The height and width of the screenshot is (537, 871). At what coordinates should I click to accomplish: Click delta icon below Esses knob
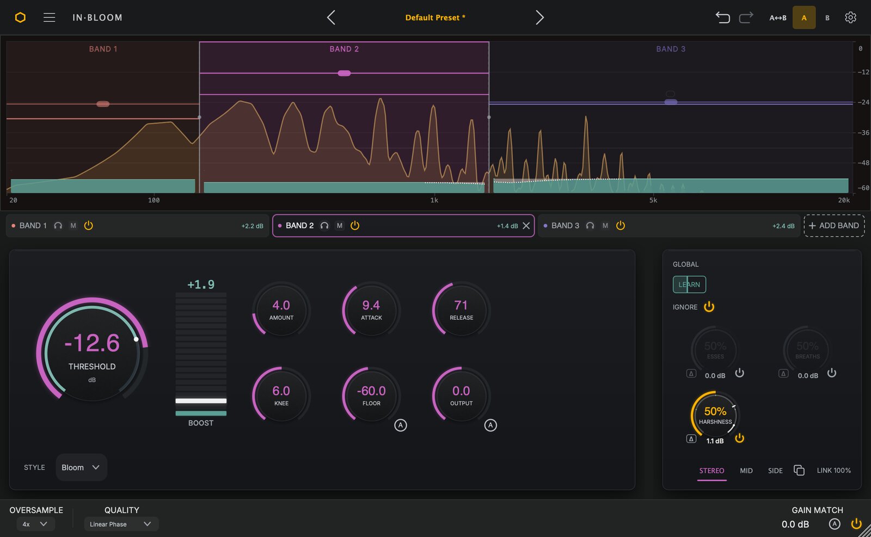click(691, 373)
